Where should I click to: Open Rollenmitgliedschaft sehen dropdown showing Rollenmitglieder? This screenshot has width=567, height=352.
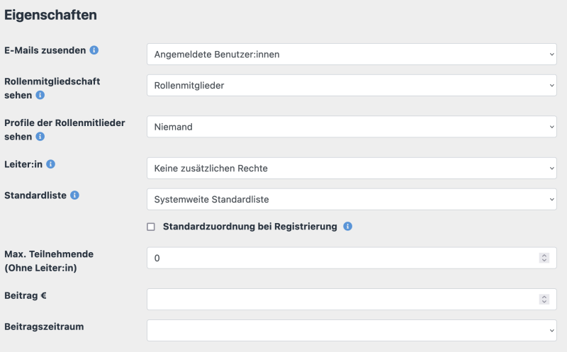352,85
